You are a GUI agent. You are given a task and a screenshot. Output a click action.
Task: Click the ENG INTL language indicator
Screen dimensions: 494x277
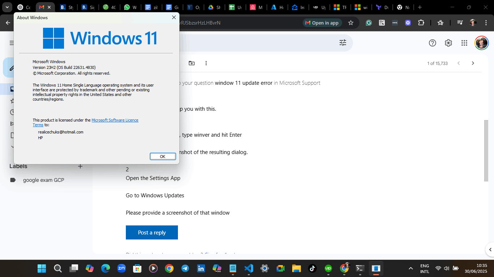pos(425,268)
